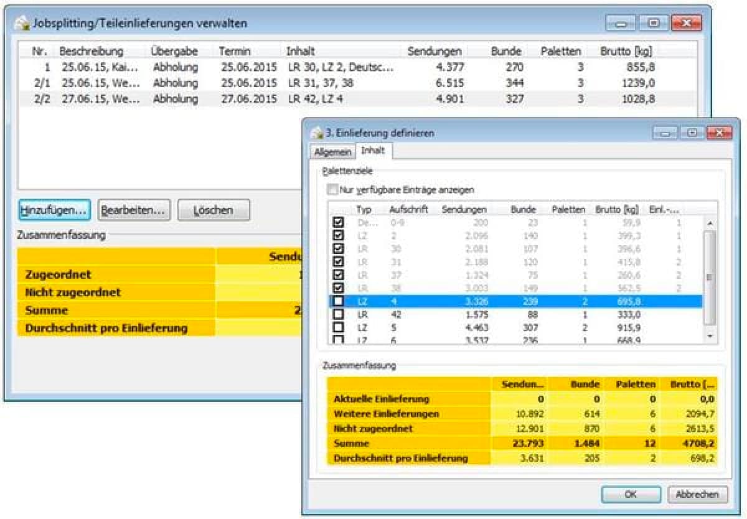Screen dimensions: 747x519
Task: Click the Übergabe column header
Action: (174, 51)
